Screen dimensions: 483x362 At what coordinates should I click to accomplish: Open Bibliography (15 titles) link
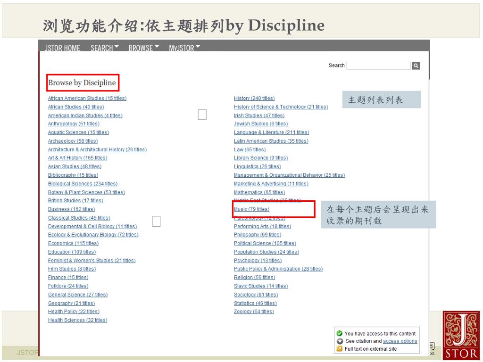coord(73,175)
